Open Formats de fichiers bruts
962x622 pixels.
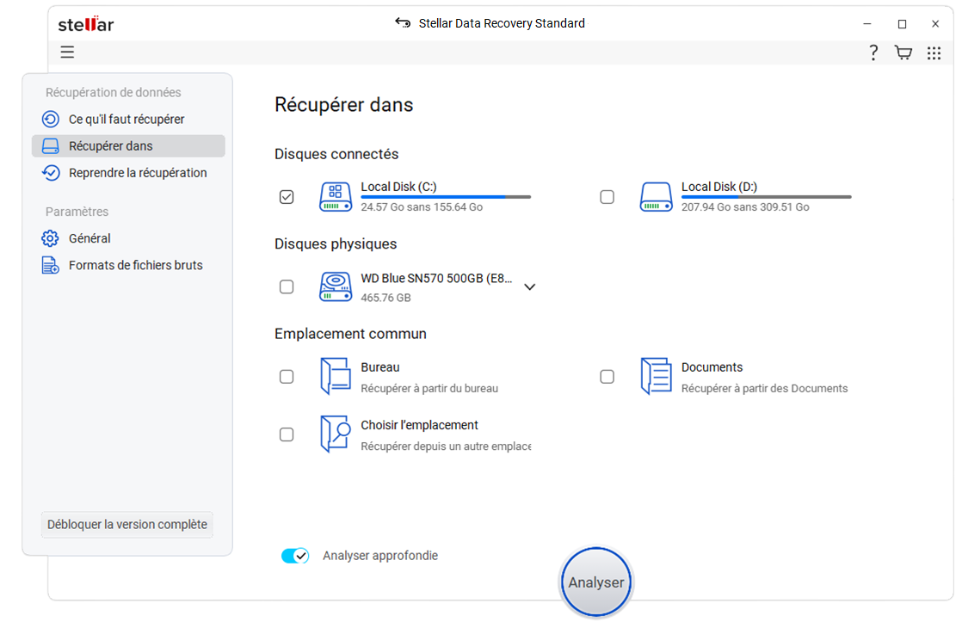[x=128, y=265]
